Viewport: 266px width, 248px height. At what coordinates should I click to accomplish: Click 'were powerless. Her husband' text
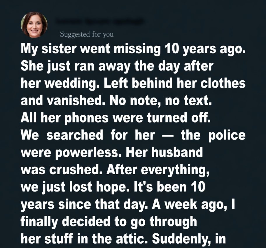coord(111,153)
